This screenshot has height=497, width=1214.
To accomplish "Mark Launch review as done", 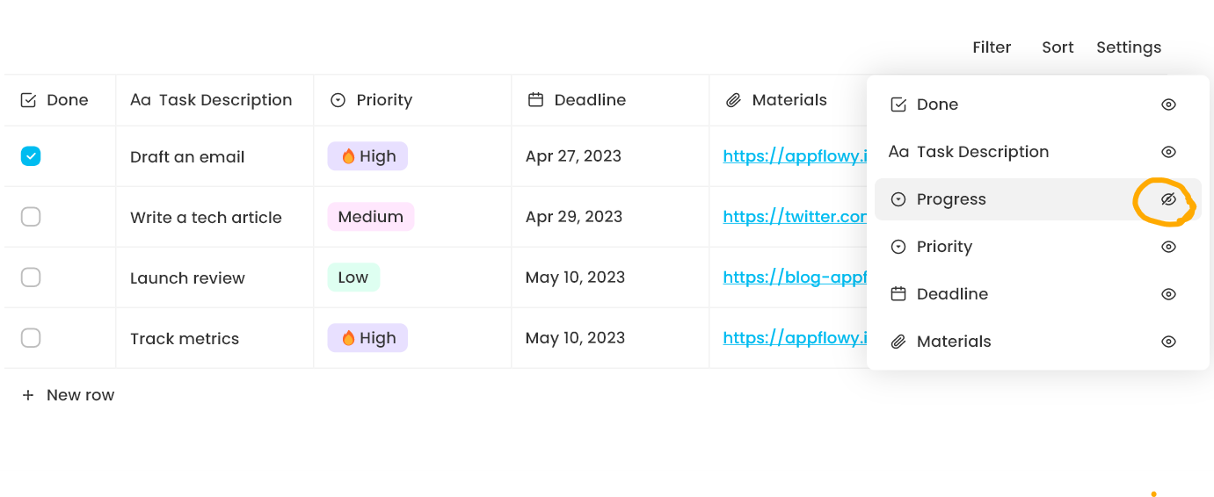I will coord(31,277).
